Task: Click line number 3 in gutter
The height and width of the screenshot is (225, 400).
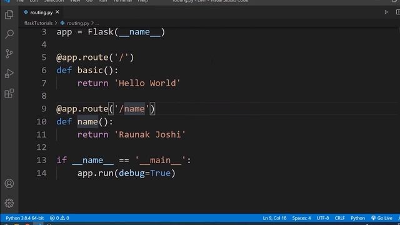Action: [x=44, y=32]
